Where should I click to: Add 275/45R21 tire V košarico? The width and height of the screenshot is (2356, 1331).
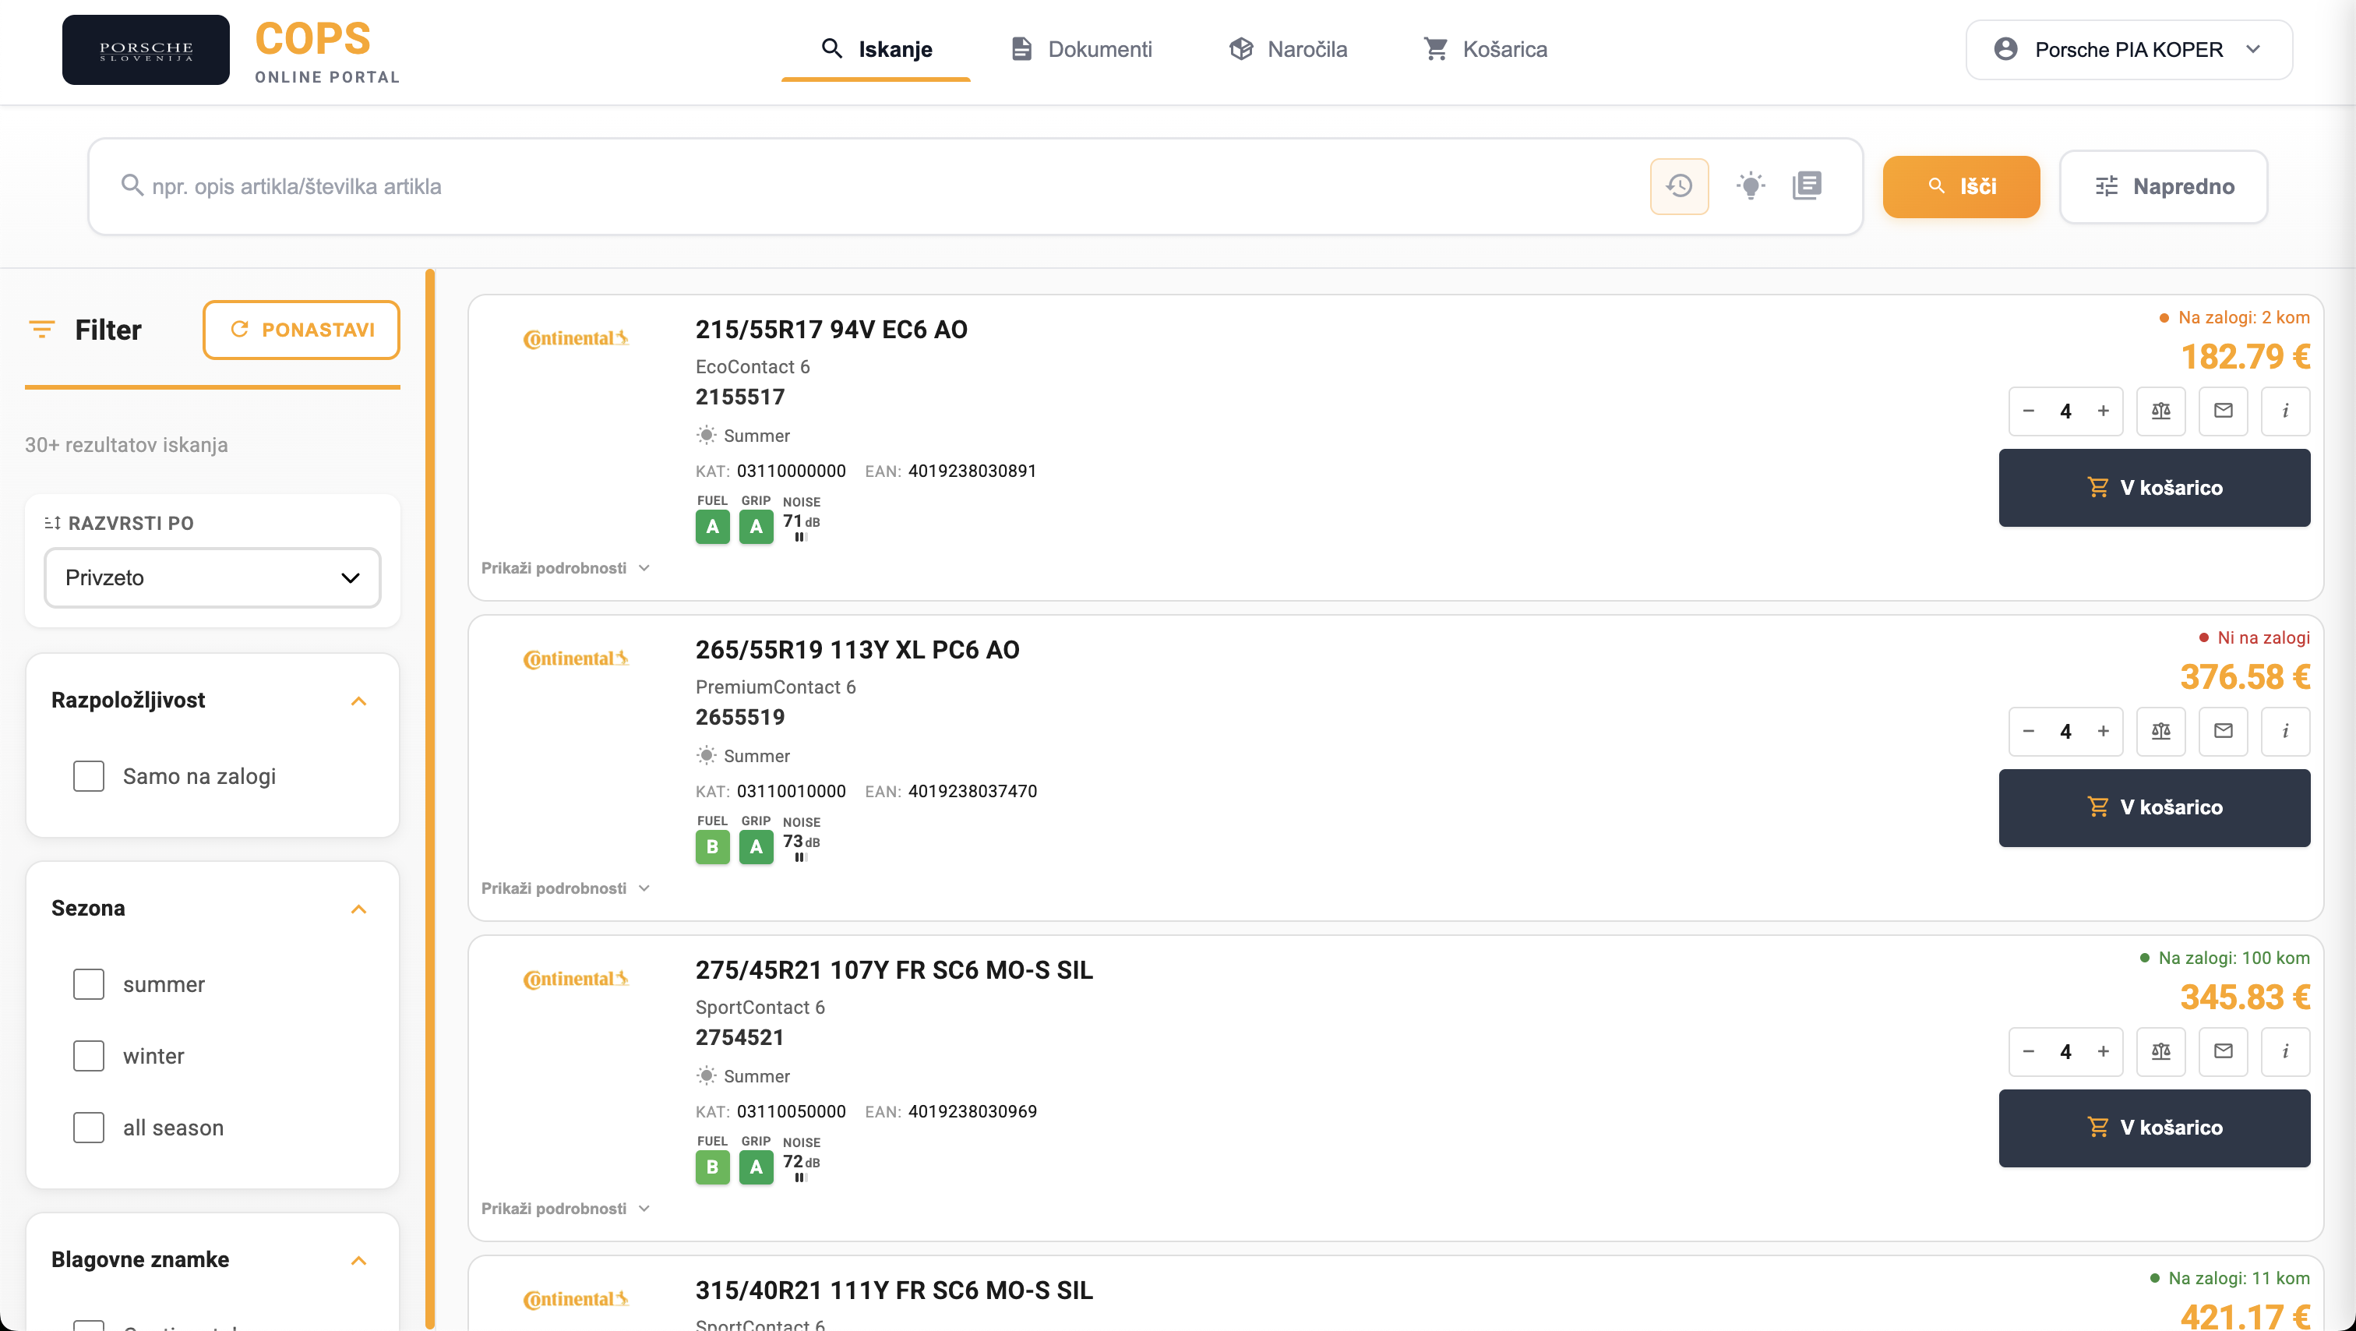[x=2154, y=1128]
